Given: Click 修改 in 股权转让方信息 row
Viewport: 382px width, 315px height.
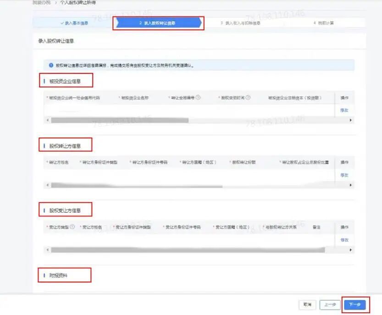Looking at the screenshot, I should 344,175.
